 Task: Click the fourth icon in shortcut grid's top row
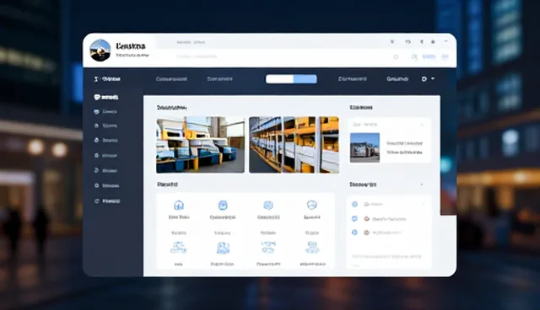point(311,206)
